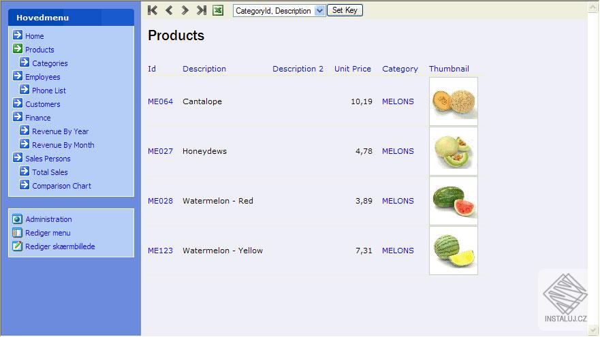
Task: Open product ME123
Action: tap(160, 251)
